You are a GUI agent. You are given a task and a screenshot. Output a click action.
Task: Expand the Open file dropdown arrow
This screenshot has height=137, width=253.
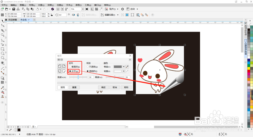pos(10,9)
